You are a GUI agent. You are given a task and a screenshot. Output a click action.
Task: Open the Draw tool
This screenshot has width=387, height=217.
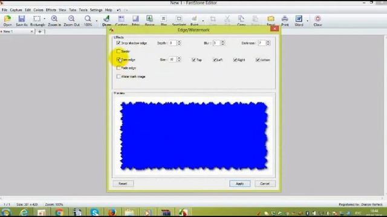[106, 20]
